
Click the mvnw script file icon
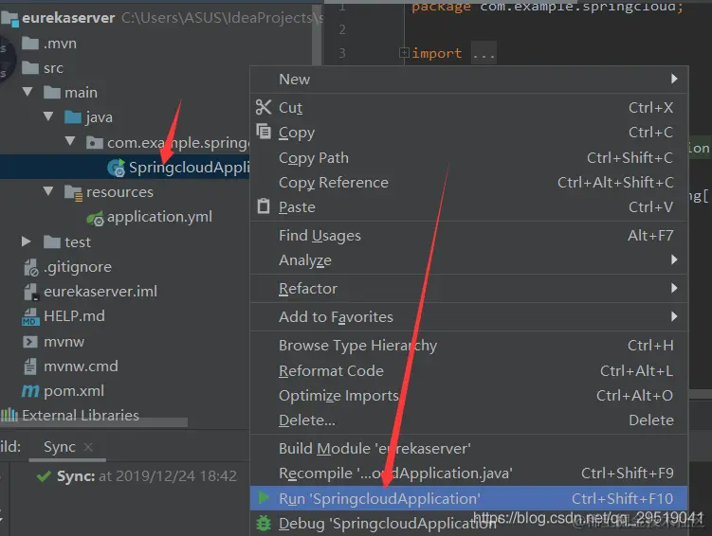point(30,342)
